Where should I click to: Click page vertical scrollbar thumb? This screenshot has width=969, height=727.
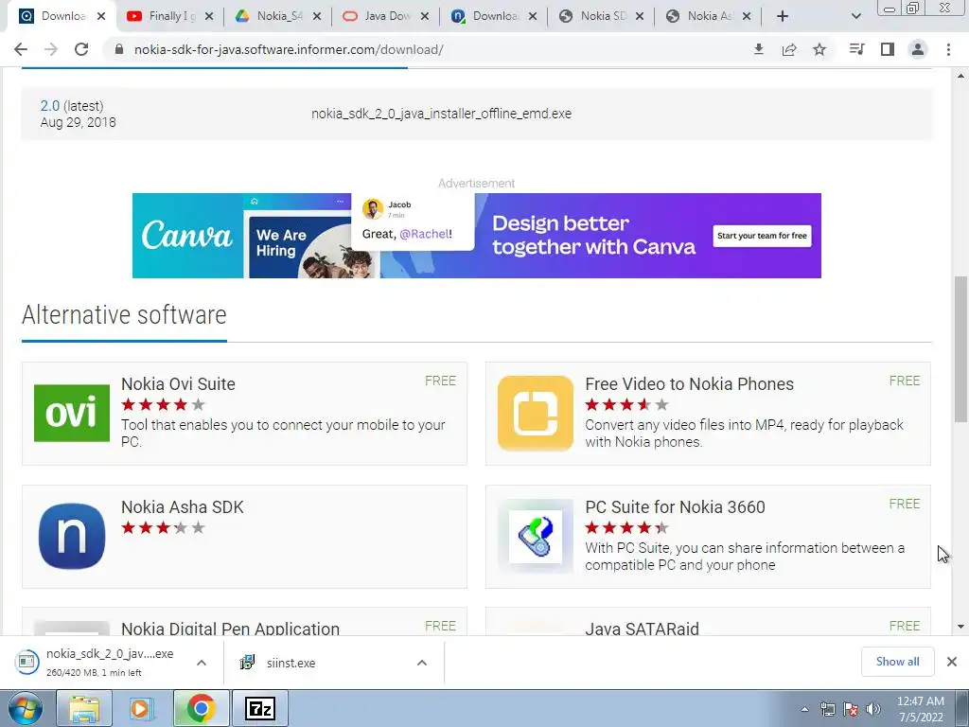click(960, 349)
